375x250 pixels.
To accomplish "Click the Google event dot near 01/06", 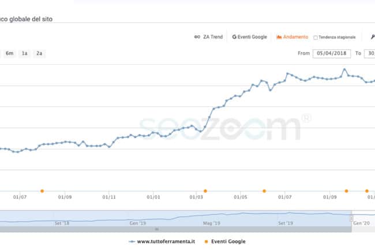I will point(264,191).
